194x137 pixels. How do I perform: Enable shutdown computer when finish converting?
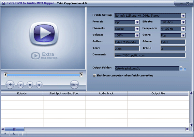(x=94, y=76)
